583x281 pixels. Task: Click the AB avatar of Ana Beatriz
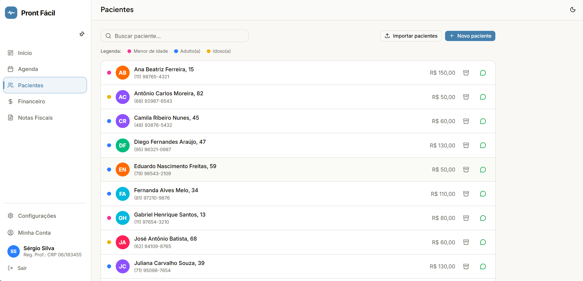pyautogui.click(x=123, y=73)
